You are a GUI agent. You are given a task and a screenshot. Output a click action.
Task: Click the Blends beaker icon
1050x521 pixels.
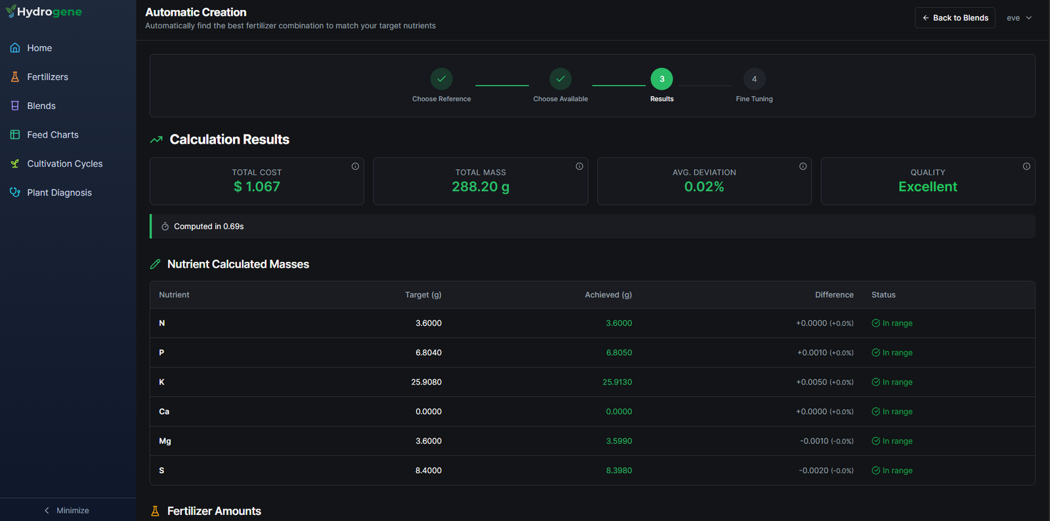[x=15, y=106]
